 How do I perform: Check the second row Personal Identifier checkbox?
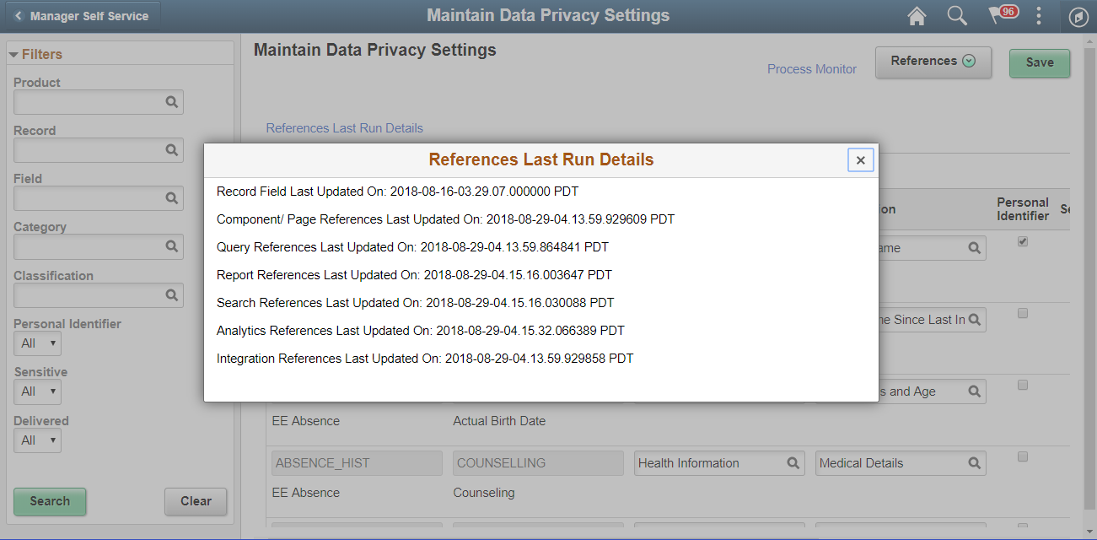click(1023, 314)
